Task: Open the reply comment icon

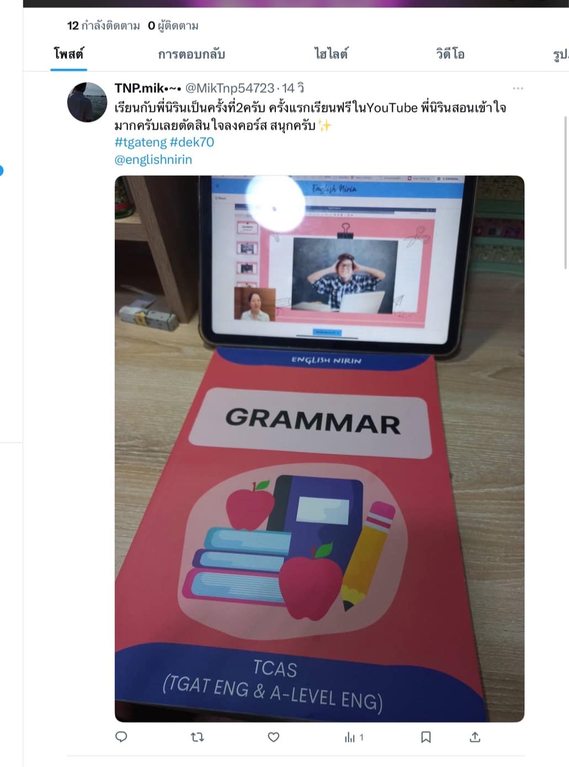Action: [x=121, y=737]
